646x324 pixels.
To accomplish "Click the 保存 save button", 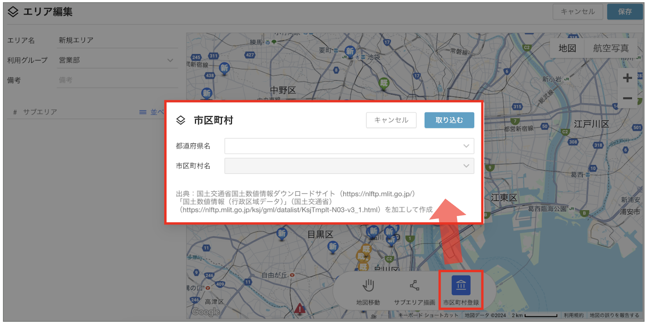I will coord(625,12).
